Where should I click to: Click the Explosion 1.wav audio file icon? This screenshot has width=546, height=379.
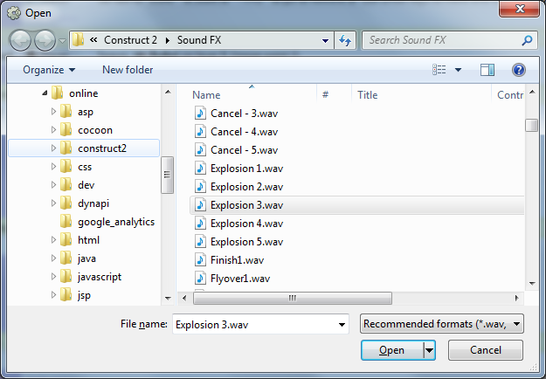pos(200,169)
